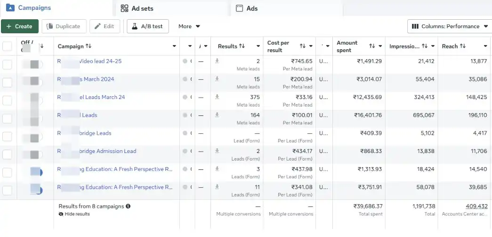The width and height of the screenshot is (492, 237).
Task: Tick the select-all checkbox in the table header
Action: (x=8, y=46)
